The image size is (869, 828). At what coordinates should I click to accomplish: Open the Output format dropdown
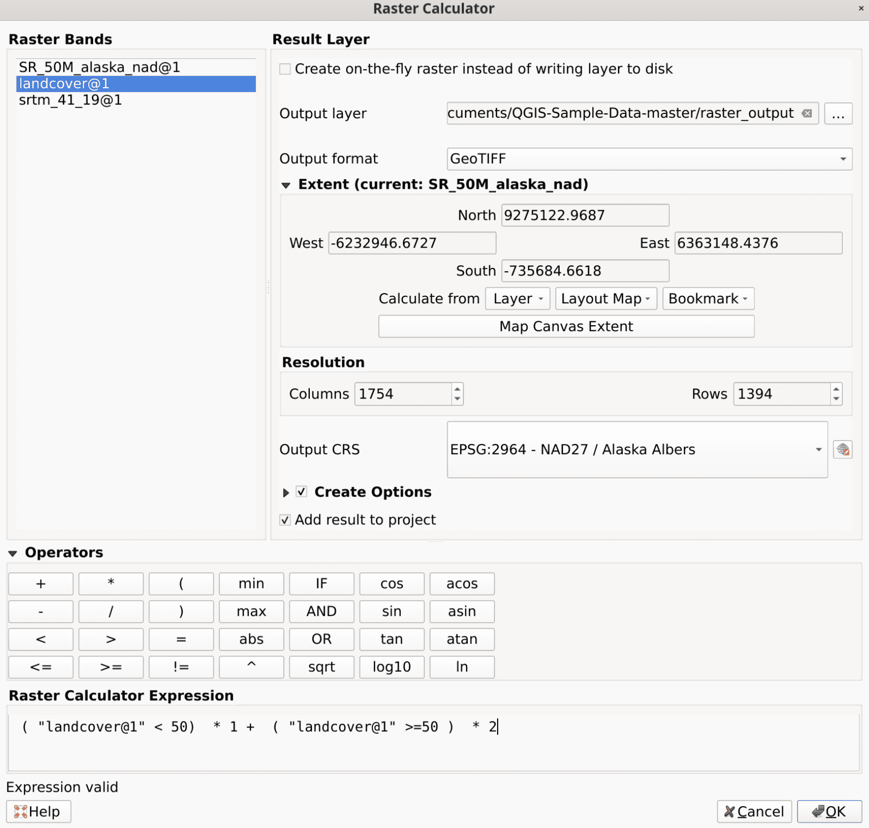click(x=649, y=159)
